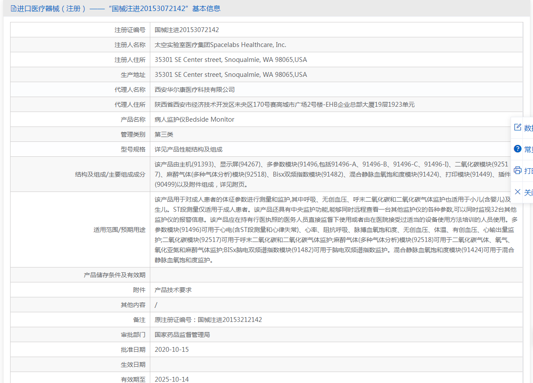
Task: Click the 产品储存条件及有效期 label cell
Action: click(80, 275)
